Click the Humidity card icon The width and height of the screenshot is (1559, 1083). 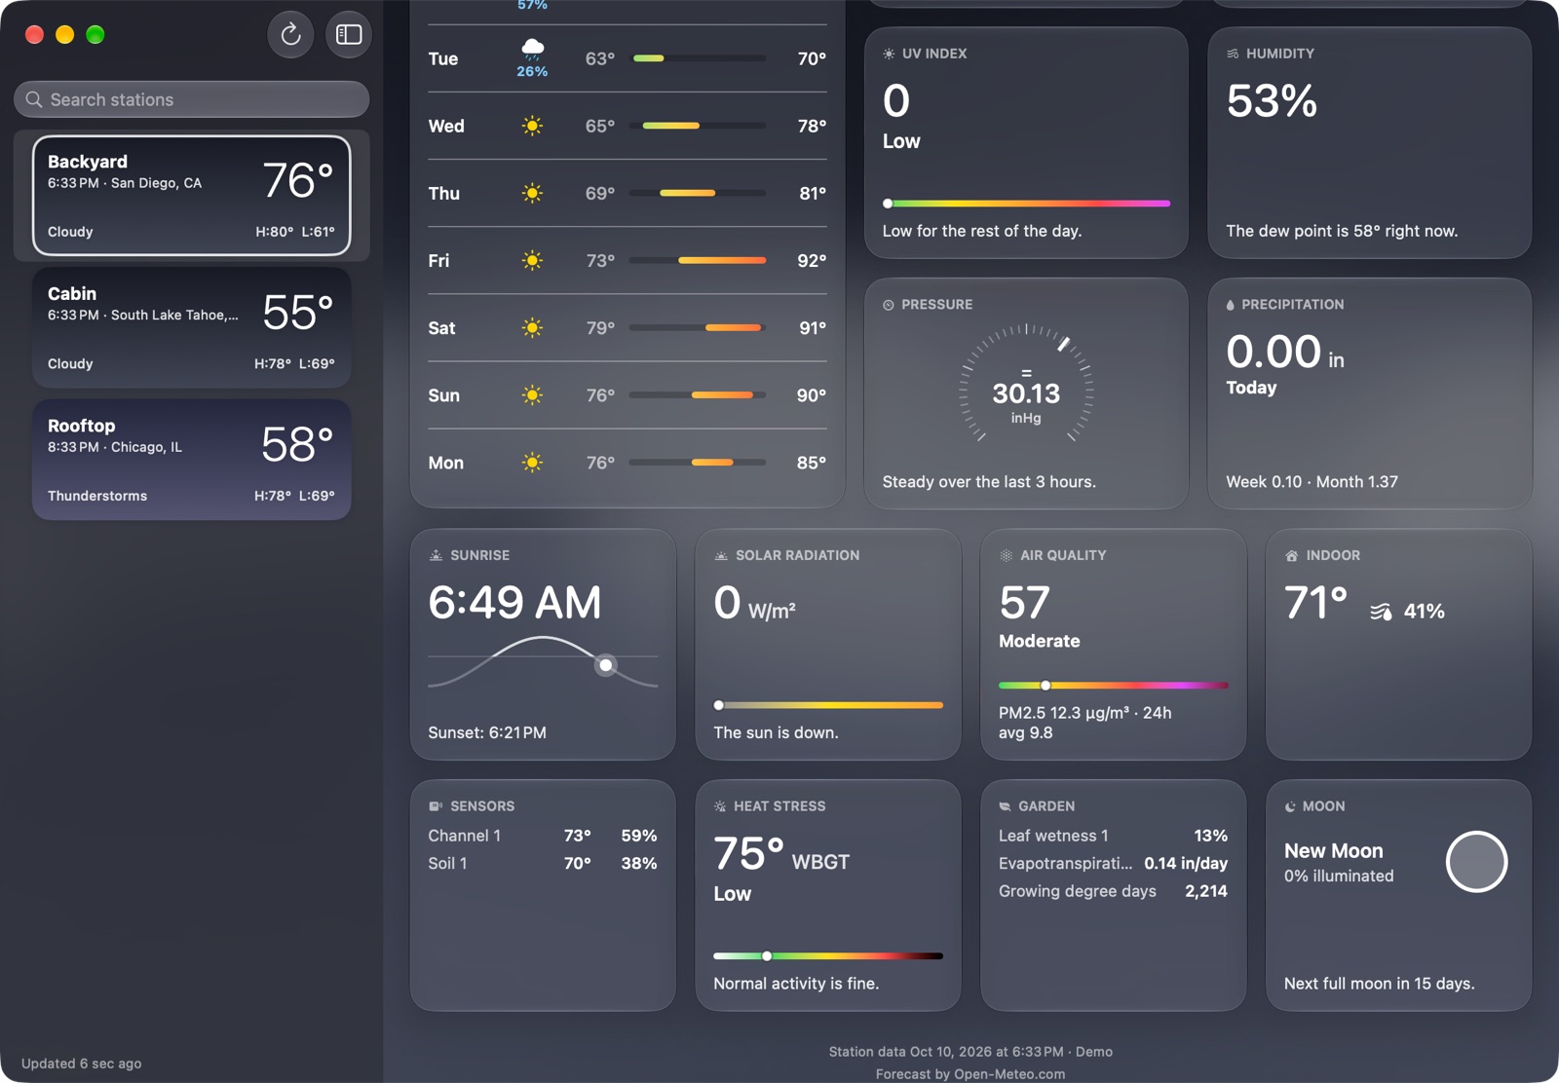point(1233,54)
